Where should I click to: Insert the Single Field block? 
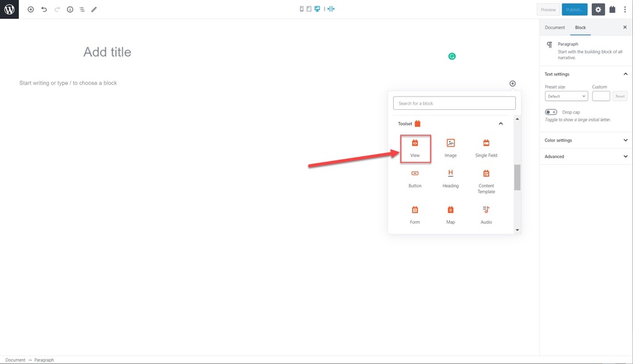486,149
